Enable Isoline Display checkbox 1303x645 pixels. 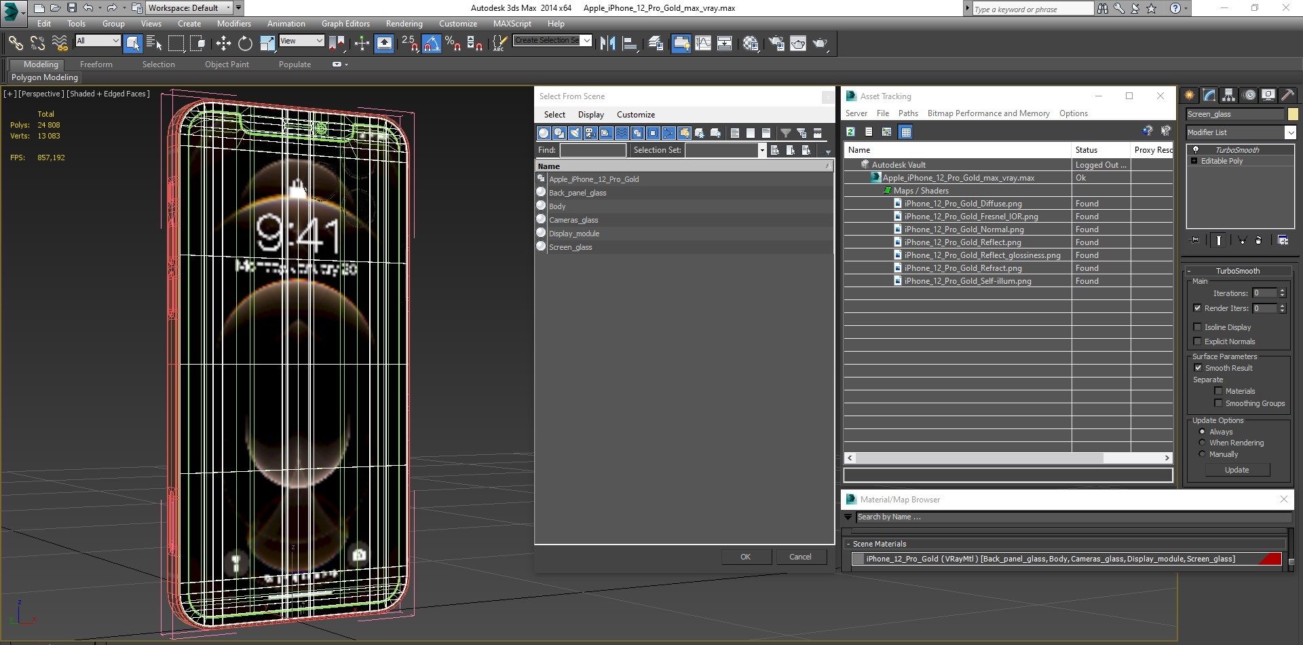click(x=1198, y=327)
